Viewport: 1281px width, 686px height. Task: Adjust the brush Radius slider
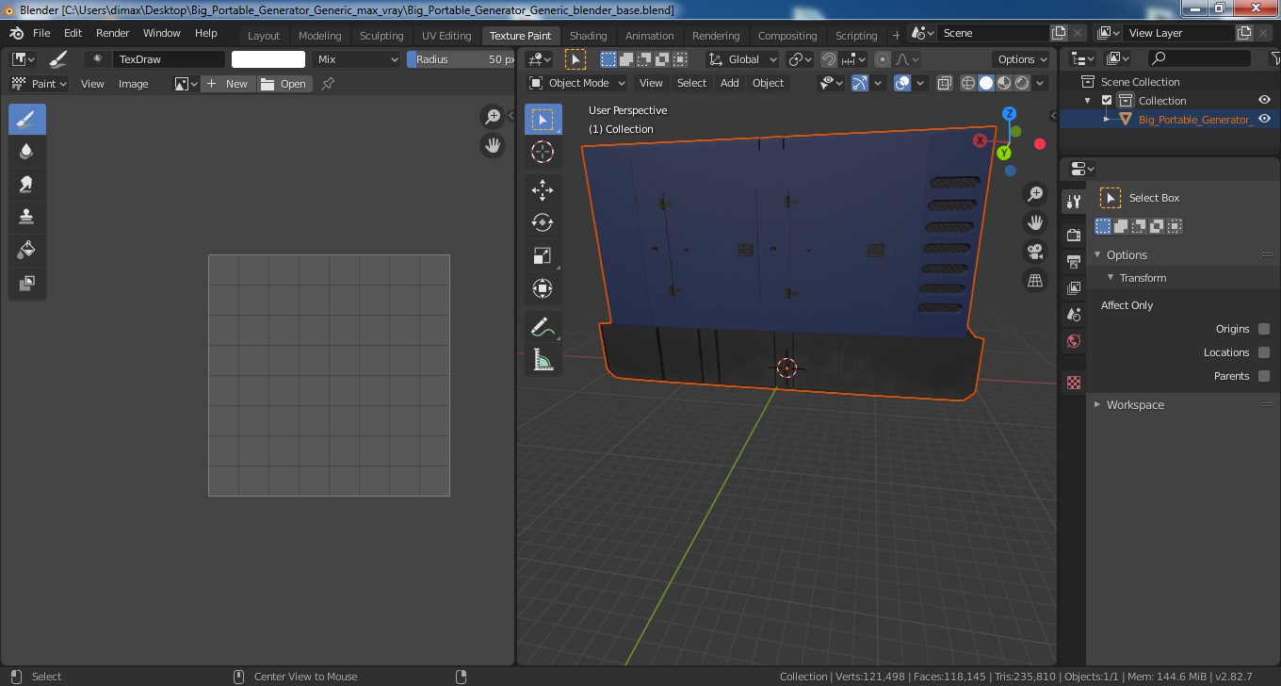tap(461, 59)
